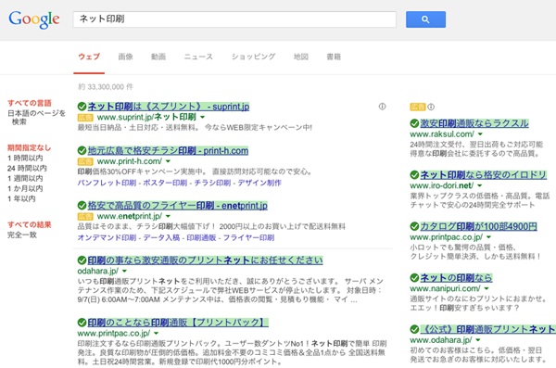Filter results to 1 週間以内
The image size is (556, 368).
pos(25,178)
